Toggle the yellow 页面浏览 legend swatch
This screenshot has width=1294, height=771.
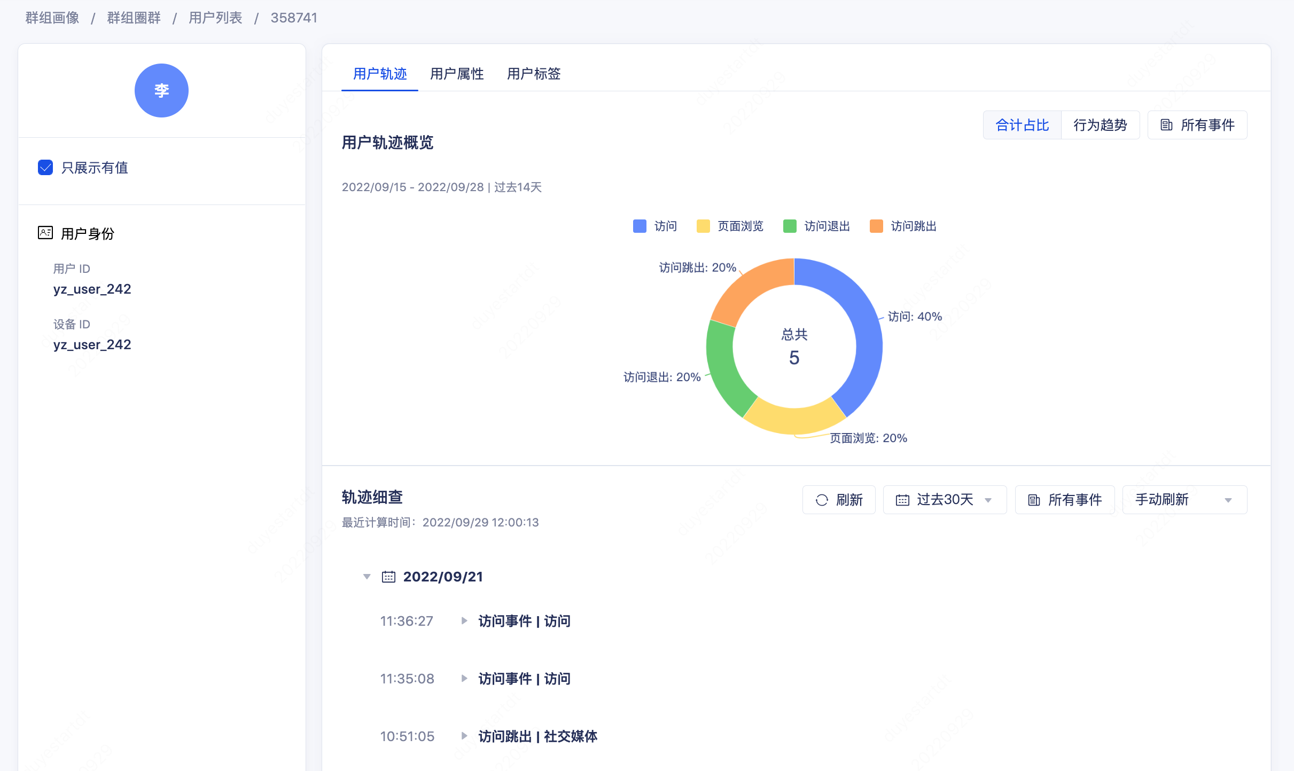pos(703,226)
